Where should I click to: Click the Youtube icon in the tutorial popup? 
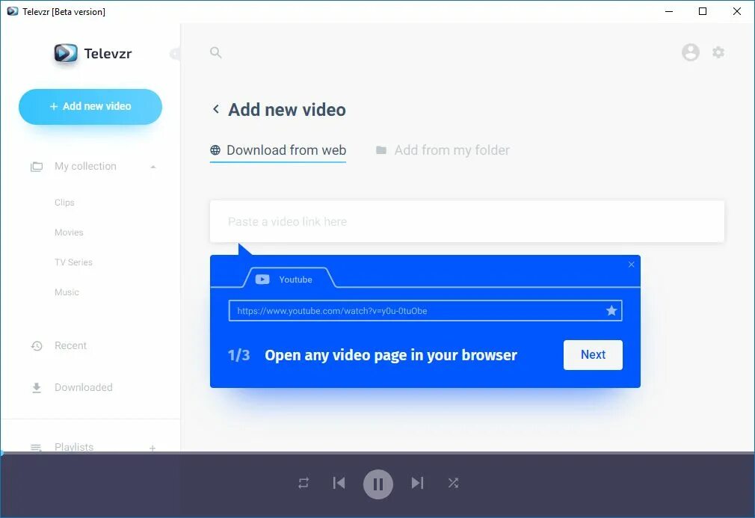262,279
